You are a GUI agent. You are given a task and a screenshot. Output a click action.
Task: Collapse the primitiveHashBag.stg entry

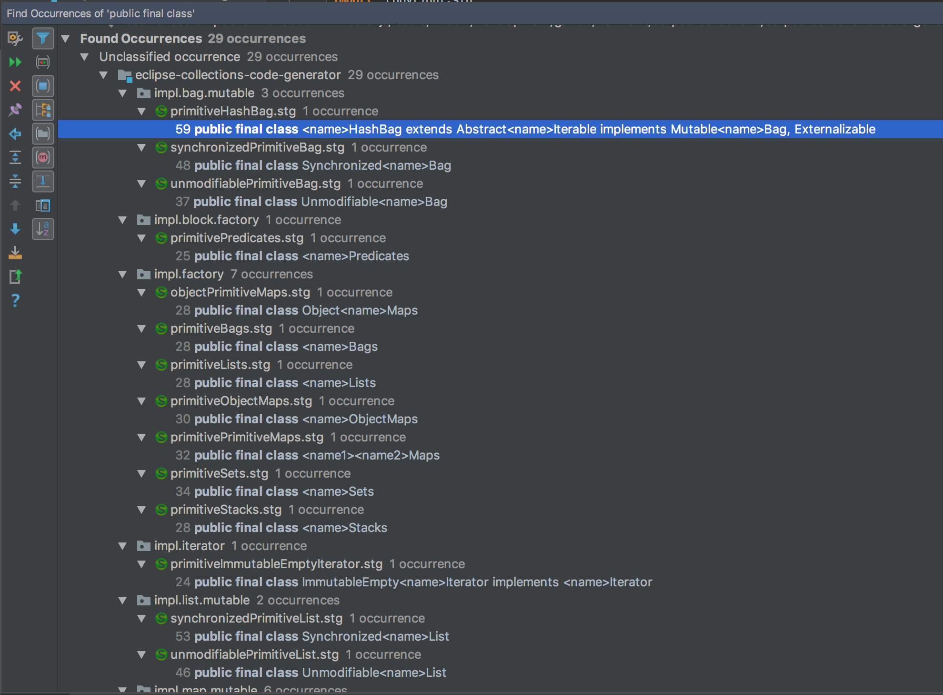141,111
